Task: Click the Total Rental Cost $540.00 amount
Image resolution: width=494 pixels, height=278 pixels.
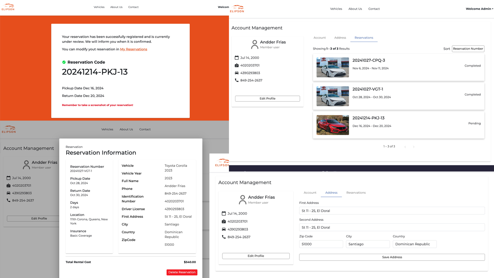Action: coord(190,262)
